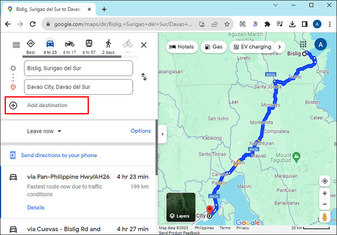Click the screenshot extension icon

(243, 24)
